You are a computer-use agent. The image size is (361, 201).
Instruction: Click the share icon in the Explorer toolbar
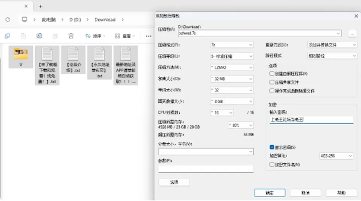tap(55, 36)
